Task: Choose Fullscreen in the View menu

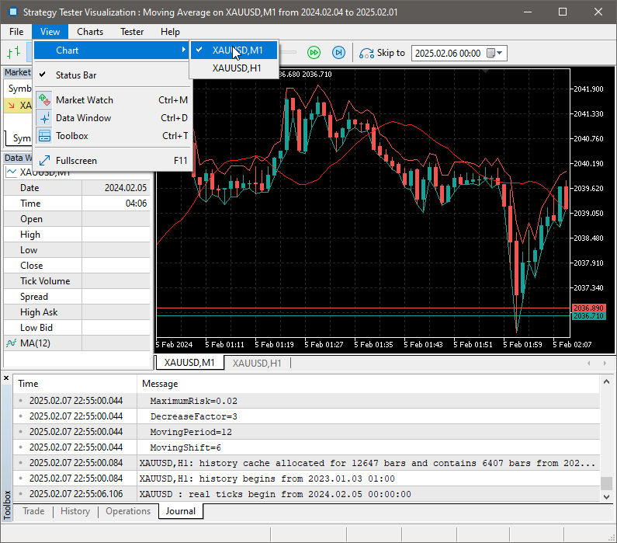Action: (113, 161)
